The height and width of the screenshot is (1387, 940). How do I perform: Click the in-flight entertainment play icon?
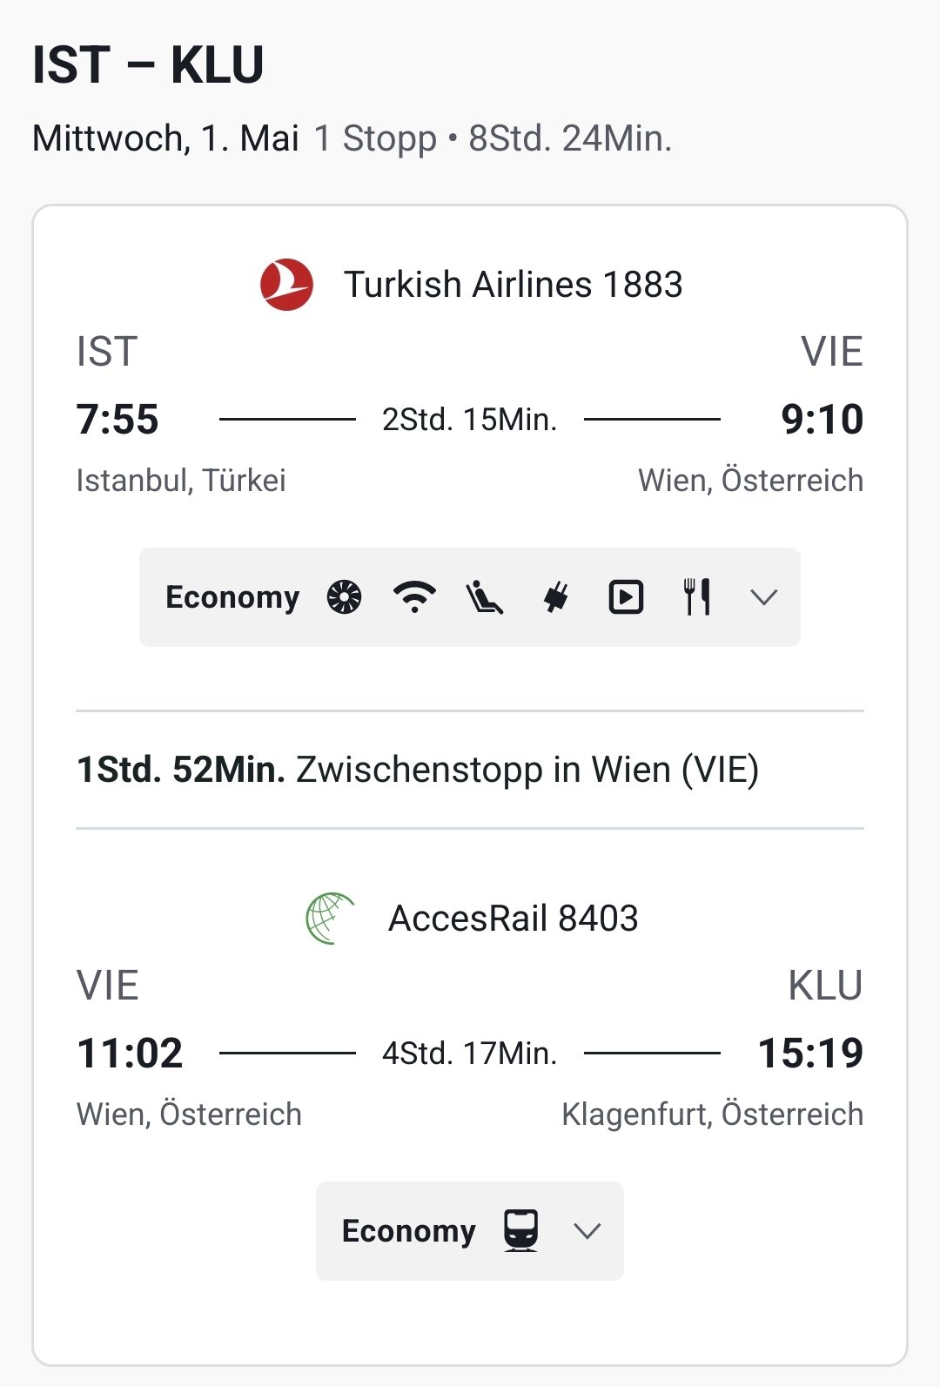coord(626,597)
